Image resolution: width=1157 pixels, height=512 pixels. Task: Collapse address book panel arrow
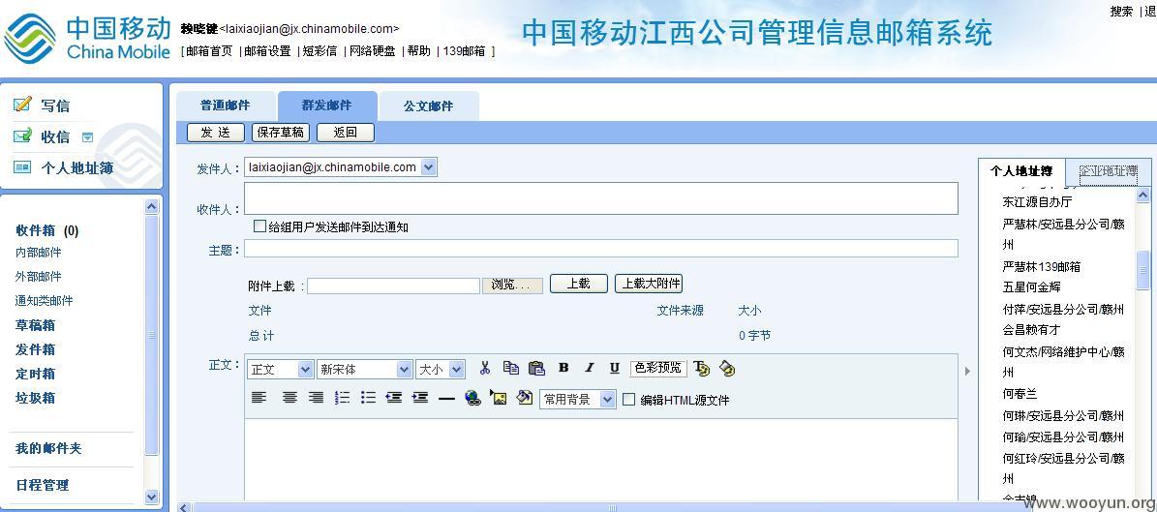(x=968, y=371)
